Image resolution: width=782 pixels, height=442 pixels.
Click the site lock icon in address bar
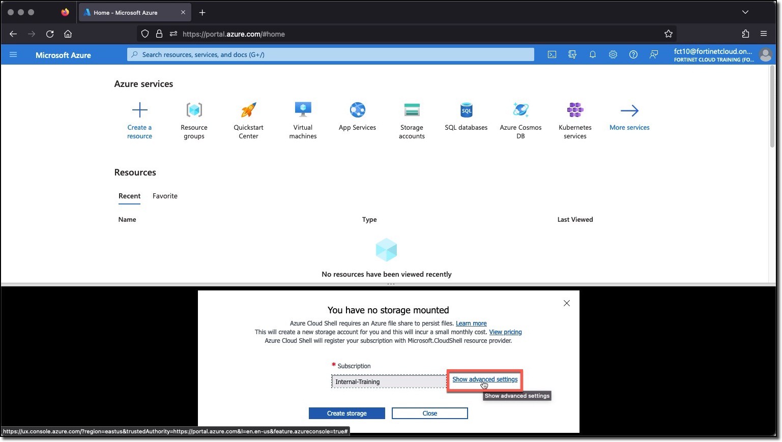coord(159,34)
